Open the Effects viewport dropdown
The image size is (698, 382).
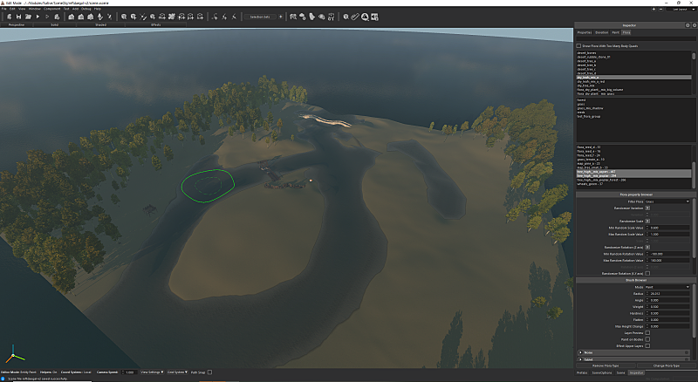tap(156, 25)
